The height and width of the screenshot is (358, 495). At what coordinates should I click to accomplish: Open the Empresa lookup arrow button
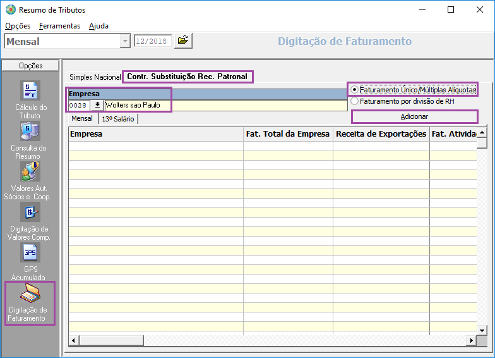click(97, 105)
